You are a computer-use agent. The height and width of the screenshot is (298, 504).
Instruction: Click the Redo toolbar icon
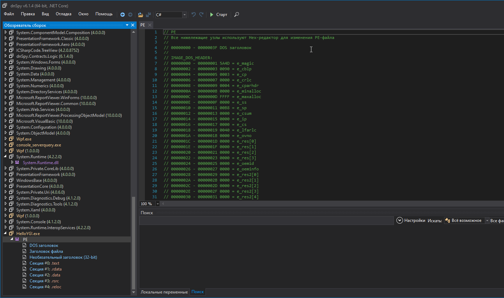coord(201,15)
